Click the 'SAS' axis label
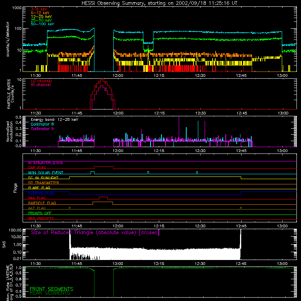301x301 pixels. coord(4,245)
